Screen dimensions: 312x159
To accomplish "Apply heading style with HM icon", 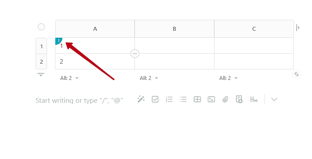I will coord(254,99).
